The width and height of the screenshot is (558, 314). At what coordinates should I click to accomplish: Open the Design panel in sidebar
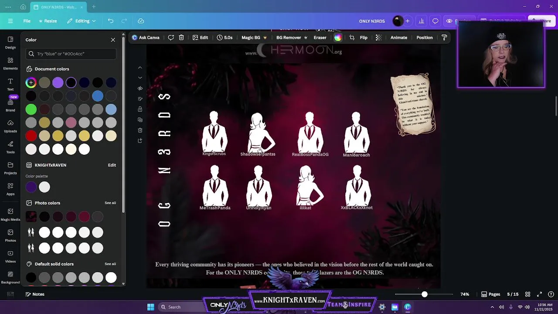coord(10,42)
